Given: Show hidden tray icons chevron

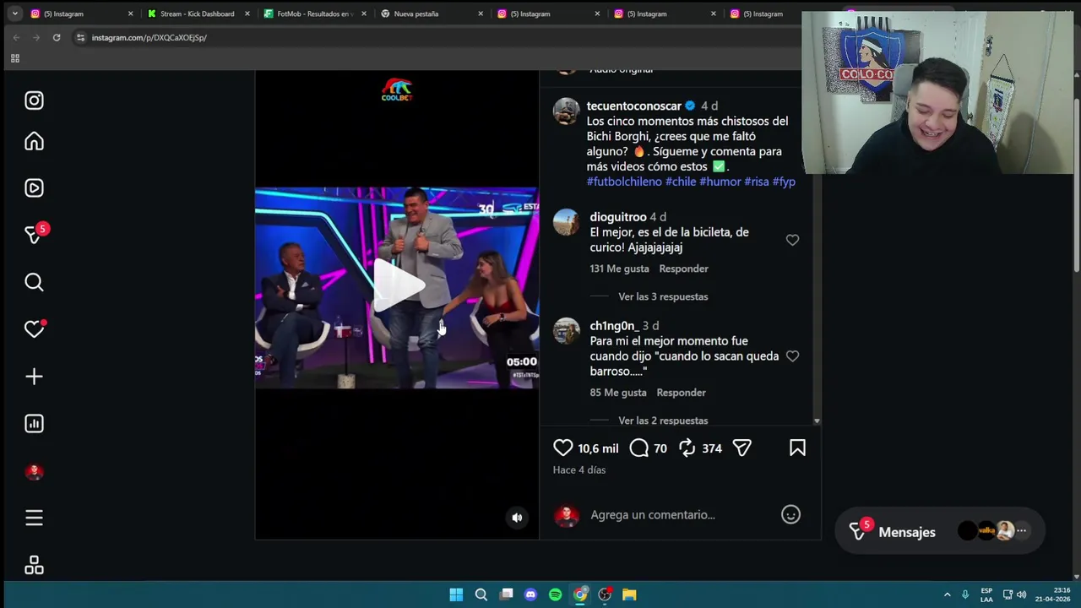Looking at the screenshot, I should click(947, 594).
